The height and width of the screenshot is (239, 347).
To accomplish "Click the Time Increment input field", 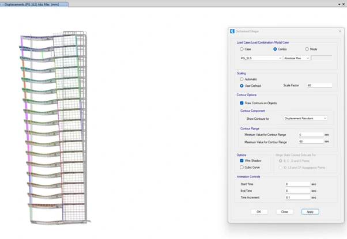I will [x=297, y=198].
